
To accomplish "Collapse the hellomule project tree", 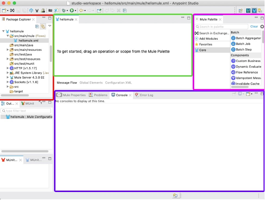I will click(3, 31).
